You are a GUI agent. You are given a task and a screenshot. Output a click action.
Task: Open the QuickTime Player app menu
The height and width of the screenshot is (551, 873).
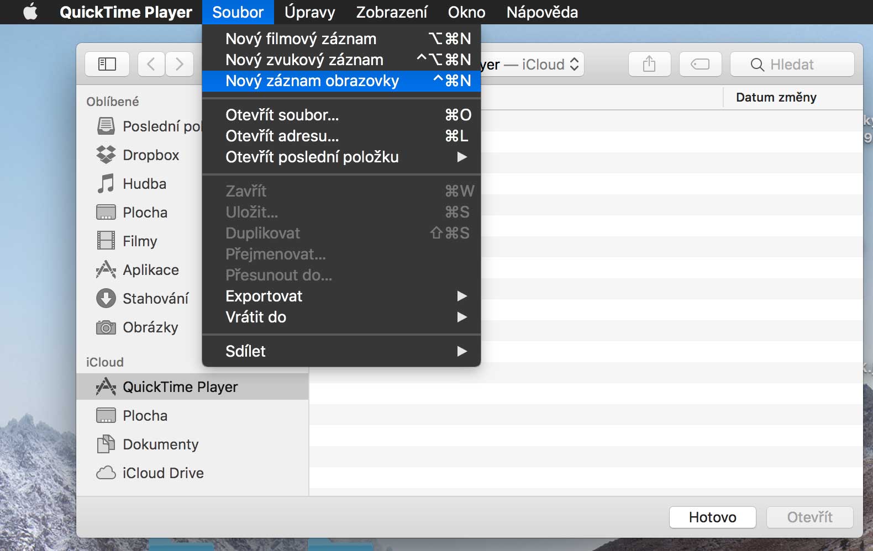126,12
